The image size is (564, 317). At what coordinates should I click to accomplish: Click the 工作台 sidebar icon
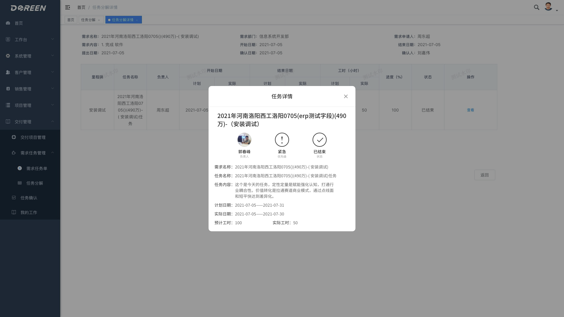pyautogui.click(x=8, y=39)
